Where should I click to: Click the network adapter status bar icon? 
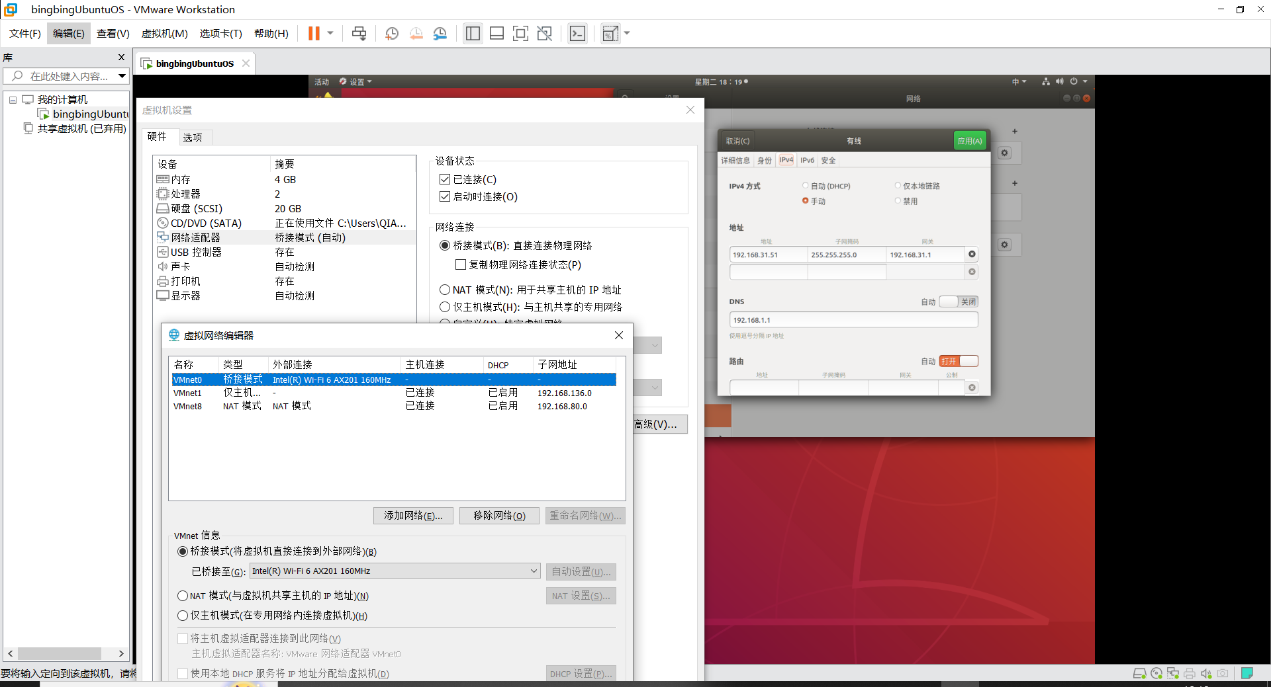(x=1173, y=673)
